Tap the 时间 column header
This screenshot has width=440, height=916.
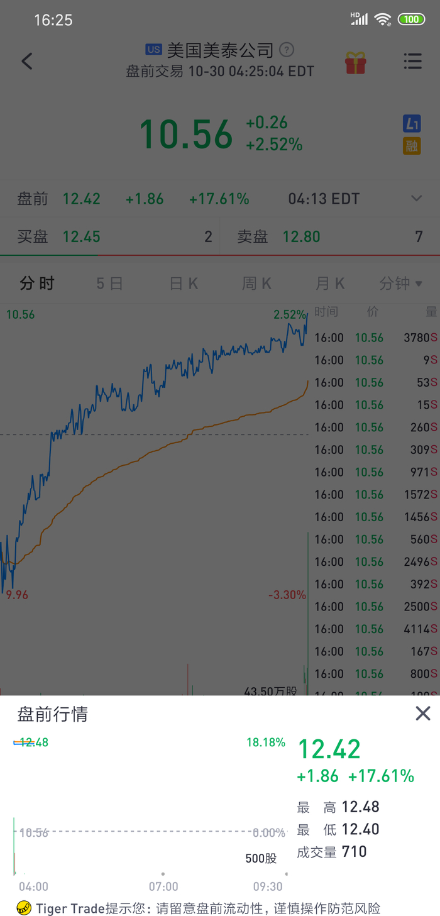pyautogui.click(x=326, y=312)
